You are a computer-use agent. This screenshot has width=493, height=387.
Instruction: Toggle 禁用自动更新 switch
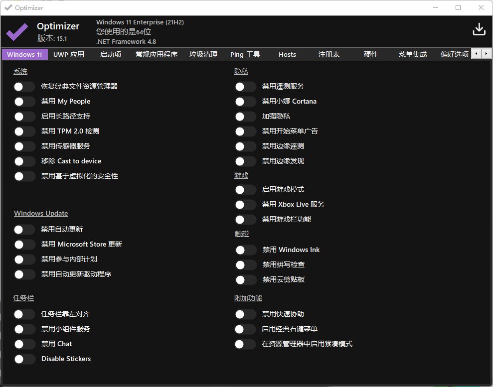tap(24, 230)
